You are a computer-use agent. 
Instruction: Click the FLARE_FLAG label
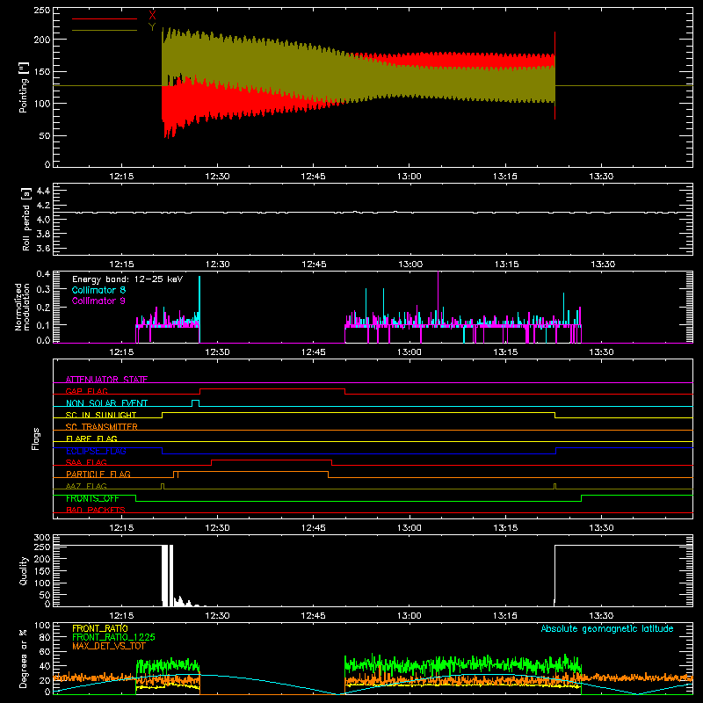[x=91, y=438]
